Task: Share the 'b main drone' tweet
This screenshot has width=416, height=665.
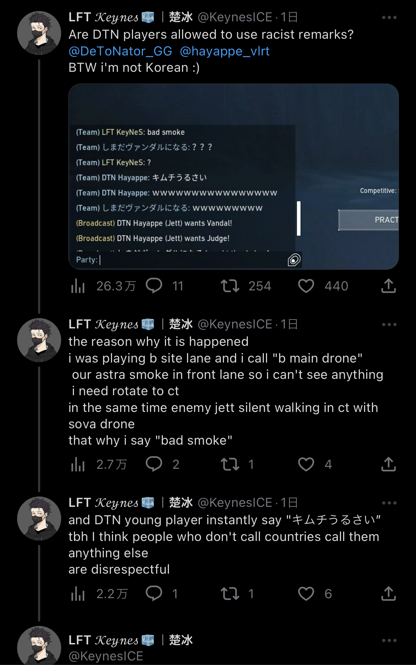Action: tap(388, 464)
